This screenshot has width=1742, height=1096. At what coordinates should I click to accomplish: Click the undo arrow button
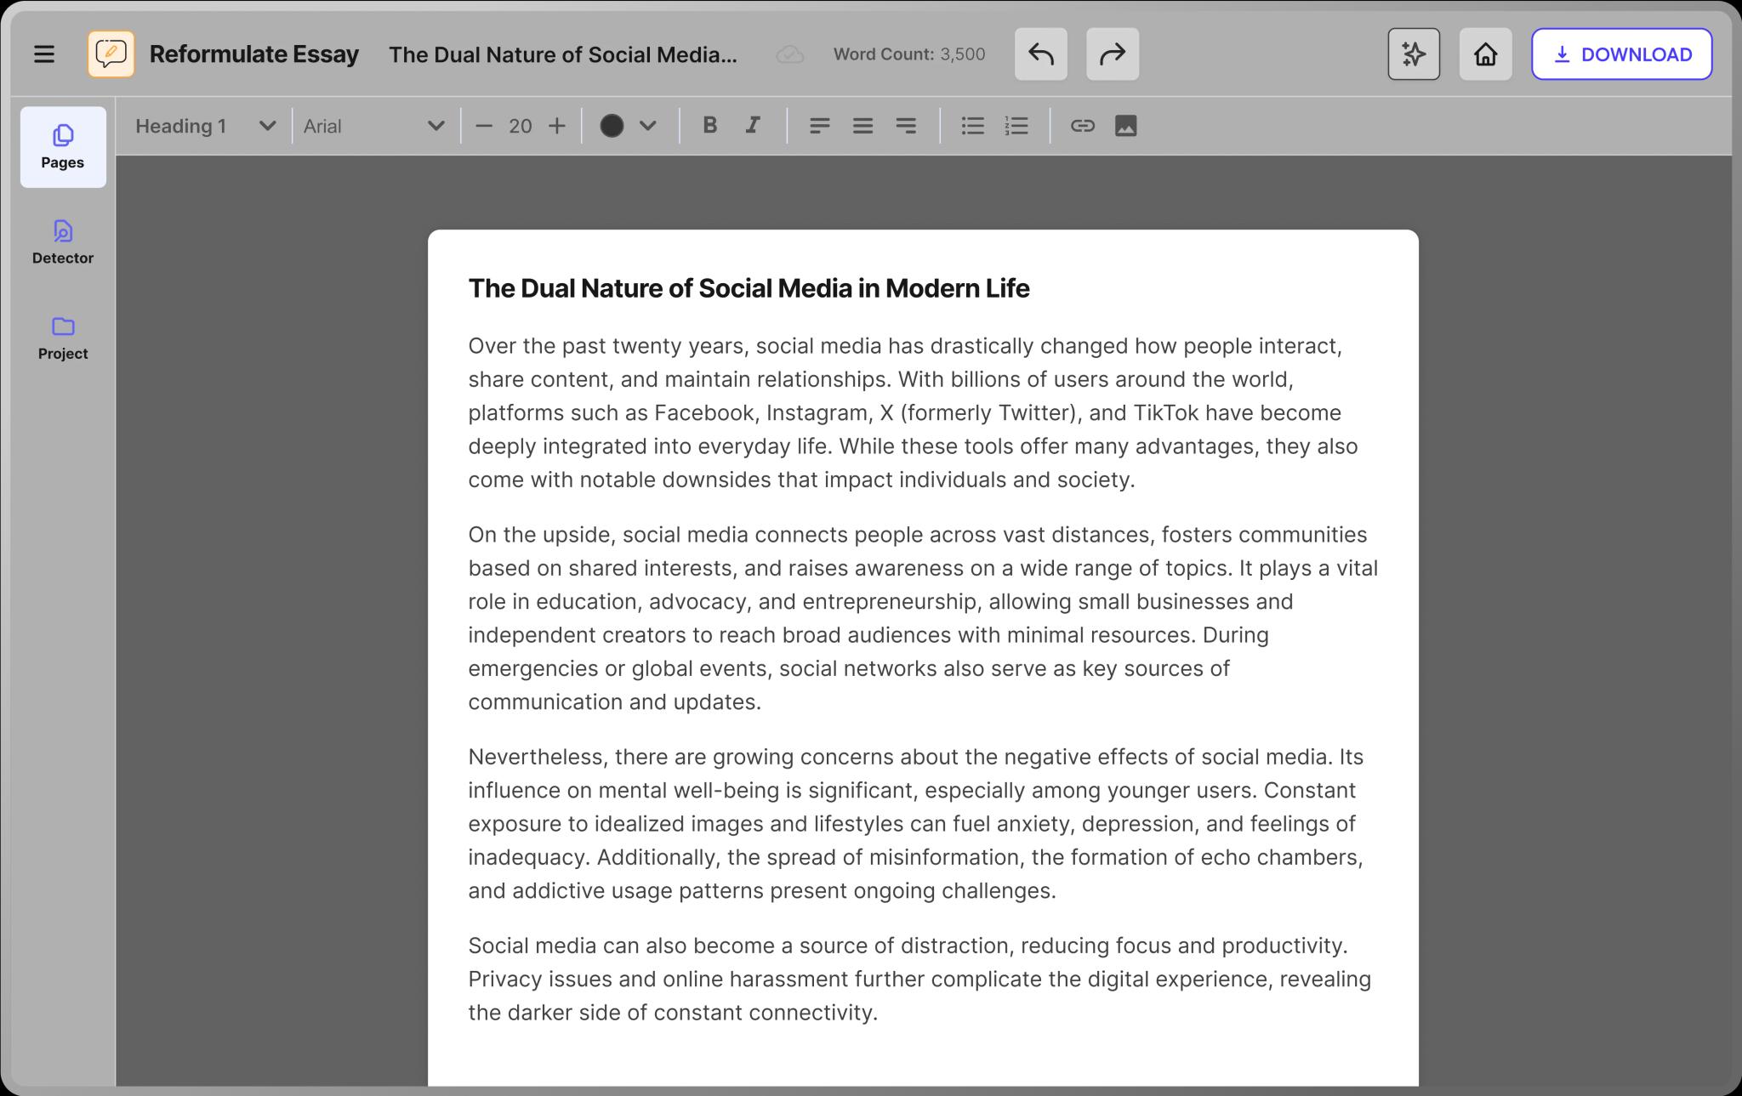point(1040,54)
